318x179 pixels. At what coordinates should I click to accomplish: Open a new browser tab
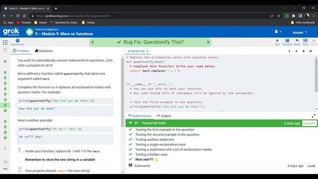56,8
